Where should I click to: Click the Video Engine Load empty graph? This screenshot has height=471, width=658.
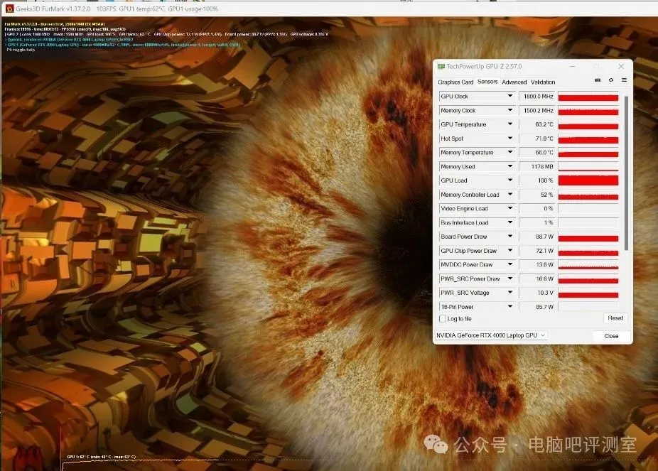pyautogui.click(x=588, y=209)
